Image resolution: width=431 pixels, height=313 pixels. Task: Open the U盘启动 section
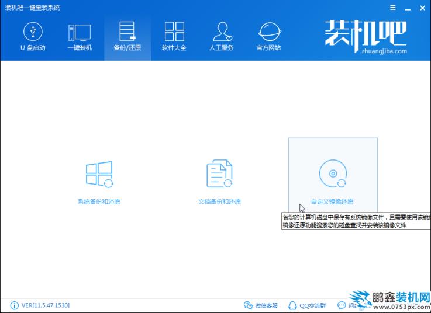point(33,37)
